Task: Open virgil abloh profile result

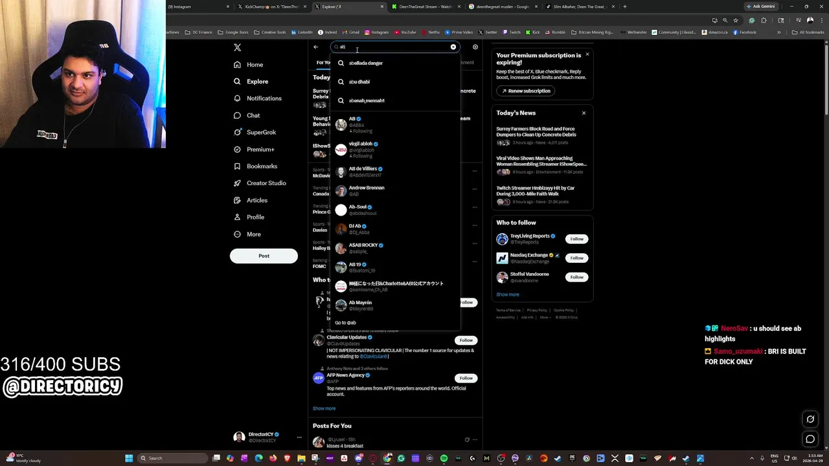Action: (x=395, y=150)
